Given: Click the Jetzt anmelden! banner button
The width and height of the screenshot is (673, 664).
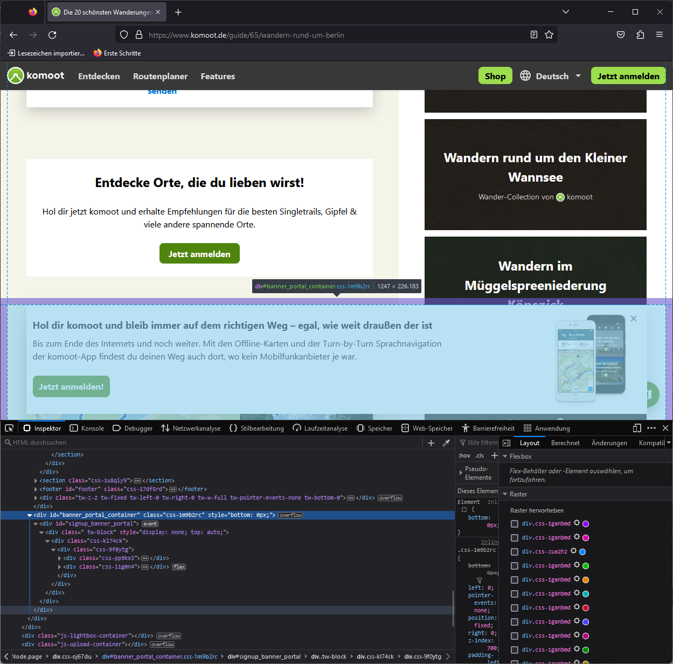Looking at the screenshot, I should coord(71,386).
